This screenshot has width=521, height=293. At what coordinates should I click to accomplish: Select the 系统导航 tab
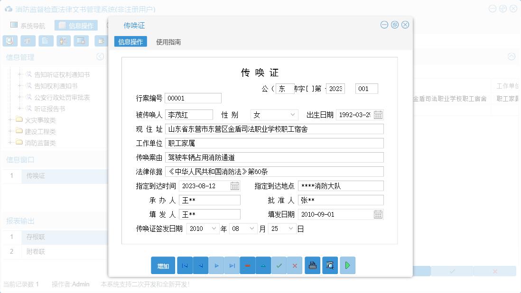(30, 25)
